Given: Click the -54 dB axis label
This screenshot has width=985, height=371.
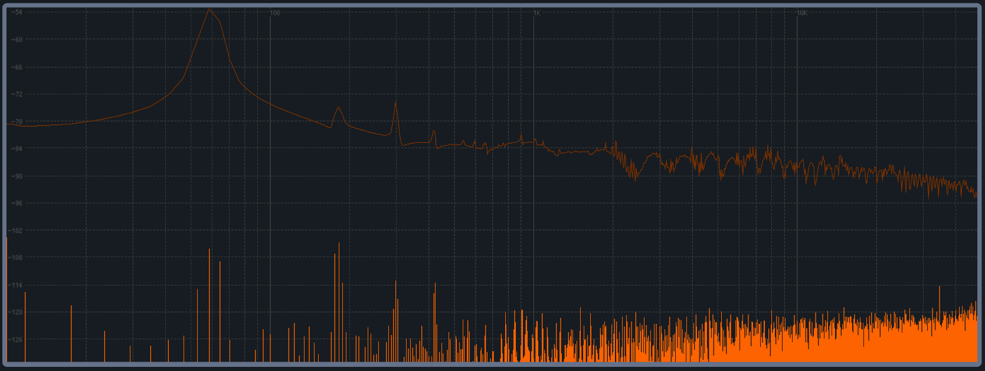Looking at the screenshot, I should coord(17,12).
